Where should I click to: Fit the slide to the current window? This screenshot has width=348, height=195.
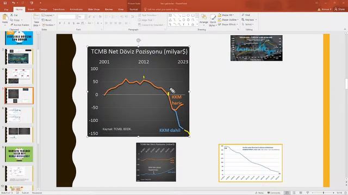(x=346, y=193)
